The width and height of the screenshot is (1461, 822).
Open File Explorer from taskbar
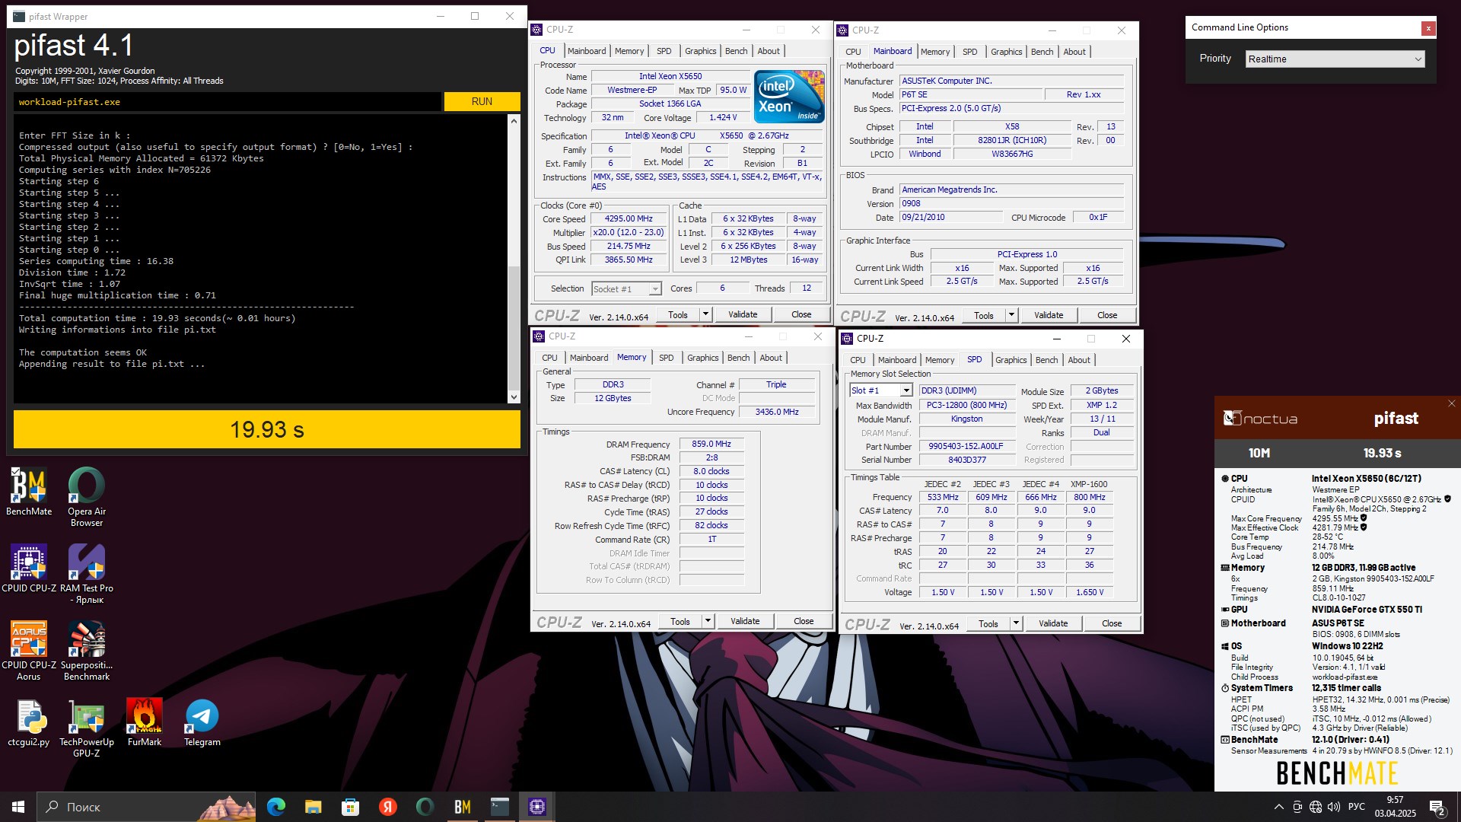[x=313, y=807]
